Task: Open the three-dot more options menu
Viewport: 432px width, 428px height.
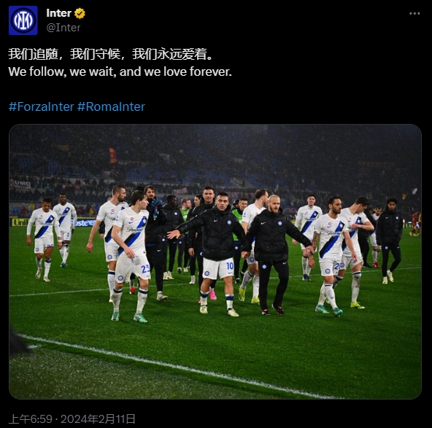Action: tap(414, 13)
